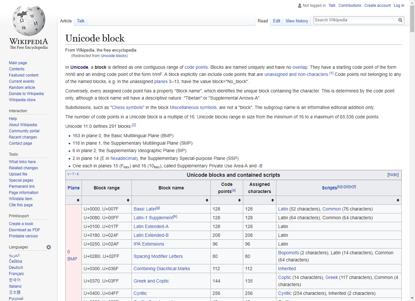Viewport: 415px width, 301px height.
Task: Open Spacing Modifier Letters link
Action: click(x=158, y=256)
